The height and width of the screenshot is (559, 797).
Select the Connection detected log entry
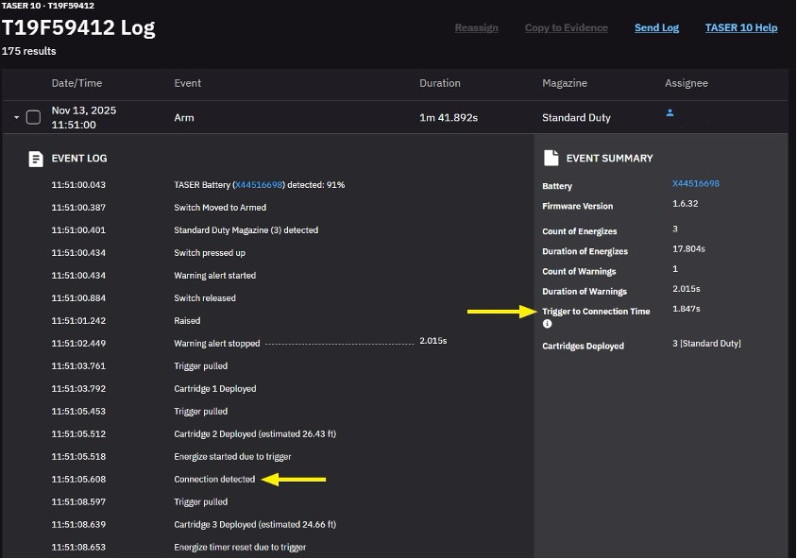tap(214, 480)
